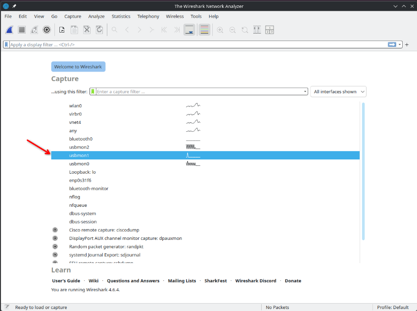Open the Statistics menu
This screenshot has width=417, height=311.
tap(121, 16)
